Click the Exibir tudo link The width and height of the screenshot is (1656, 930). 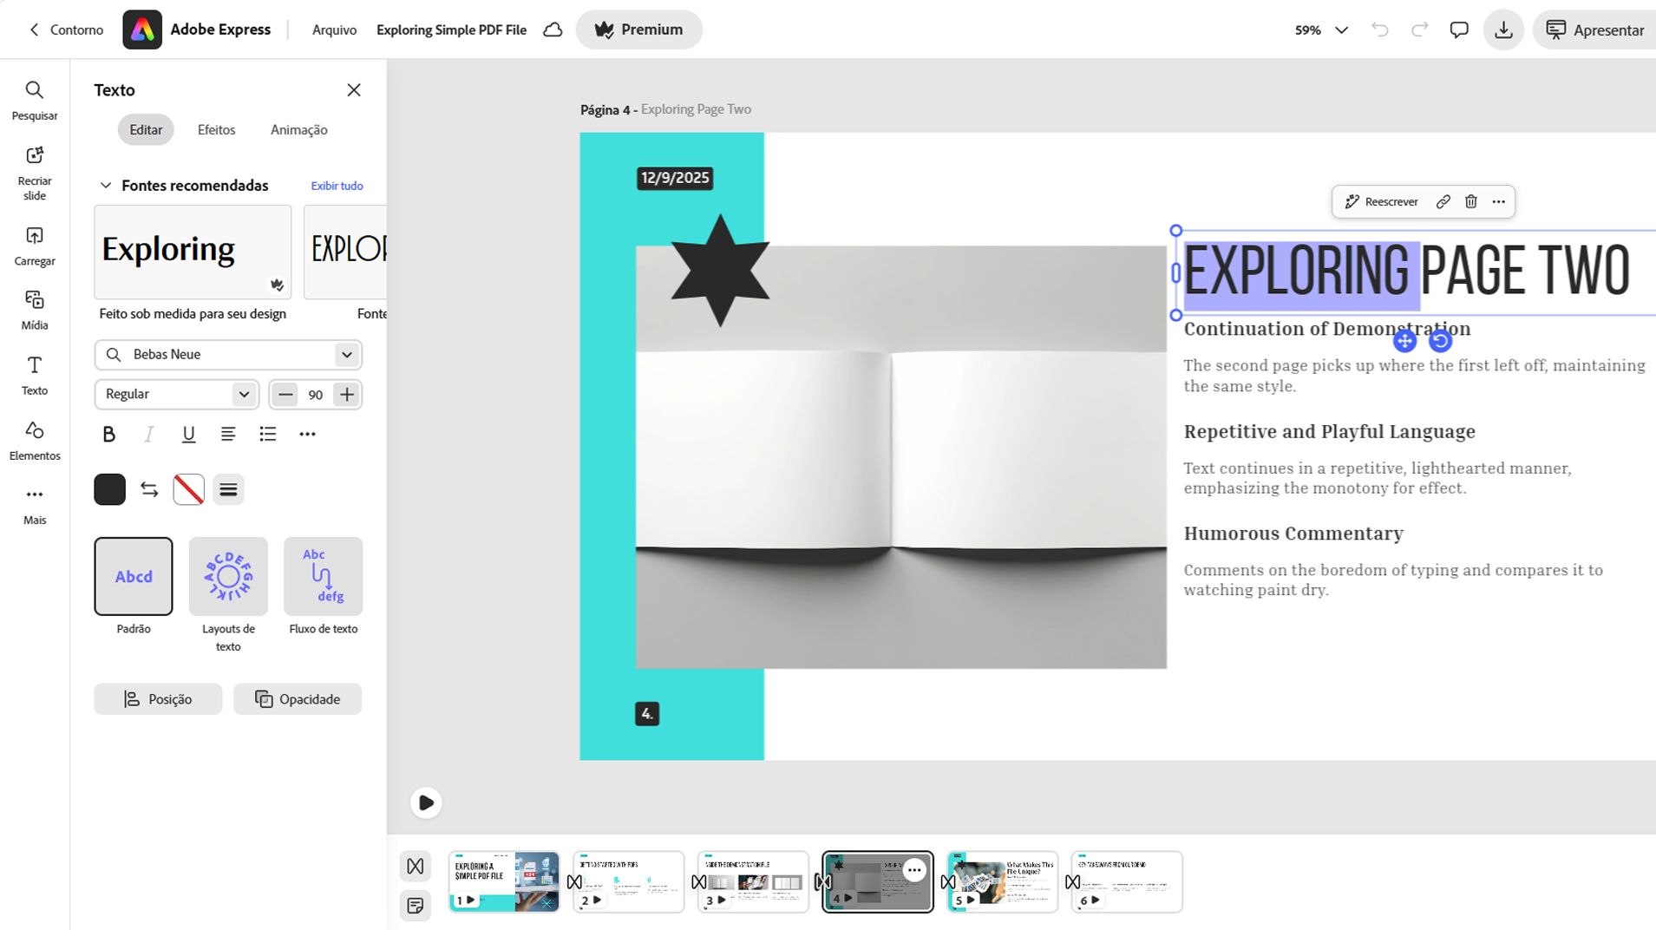[x=337, y=185]
